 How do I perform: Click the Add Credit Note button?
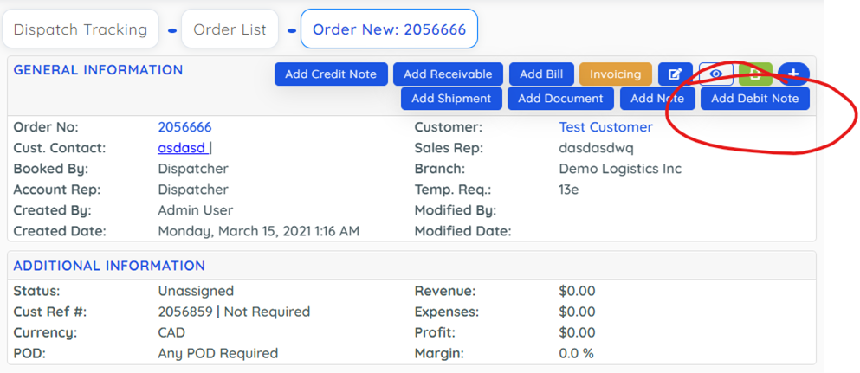coord(331,74)
